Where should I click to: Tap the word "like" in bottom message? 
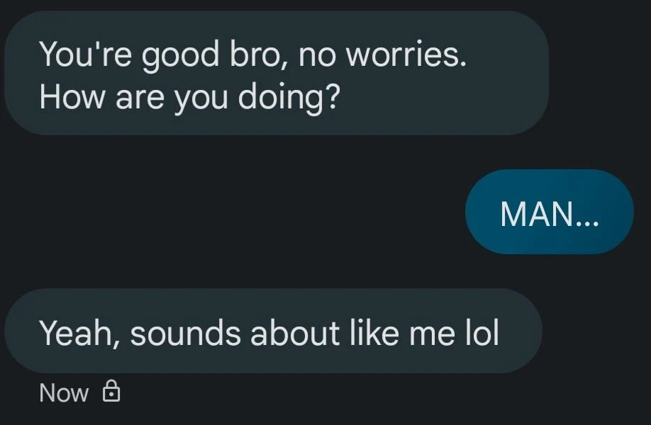click(374, 333)
